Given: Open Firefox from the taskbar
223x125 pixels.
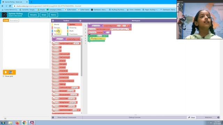Looking at the screenshot, I should click(17, 123).
